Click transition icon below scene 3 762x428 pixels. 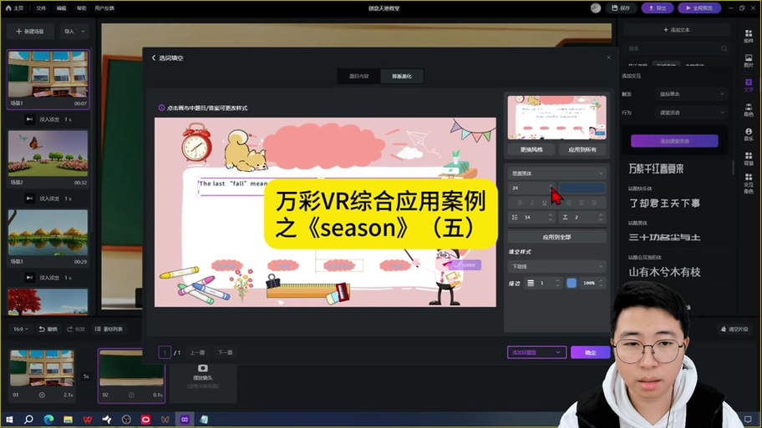click(x=29, y=278)
